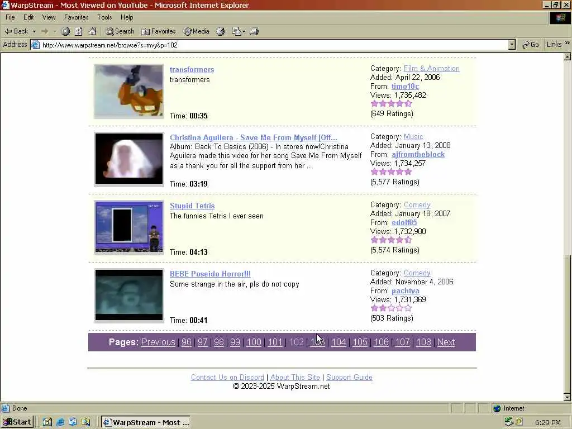Click the 6:29 PM taskbar clock
The width and height of the screenshot is (572, 429).
click(548, 422)
